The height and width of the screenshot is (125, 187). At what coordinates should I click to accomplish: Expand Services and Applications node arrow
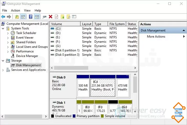[3, 70]
